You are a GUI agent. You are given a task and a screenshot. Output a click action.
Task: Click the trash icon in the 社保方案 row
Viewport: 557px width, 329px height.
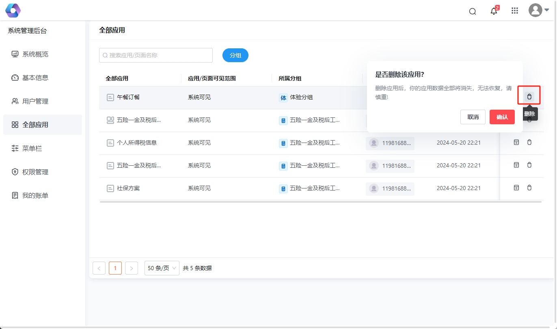click(x=529, y=188)
